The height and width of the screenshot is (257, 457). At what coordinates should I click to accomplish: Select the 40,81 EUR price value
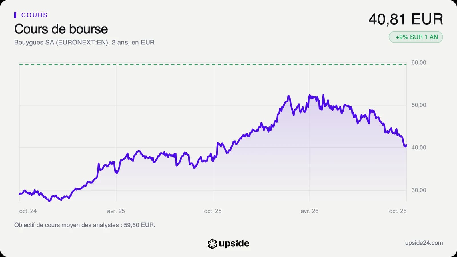406,19
